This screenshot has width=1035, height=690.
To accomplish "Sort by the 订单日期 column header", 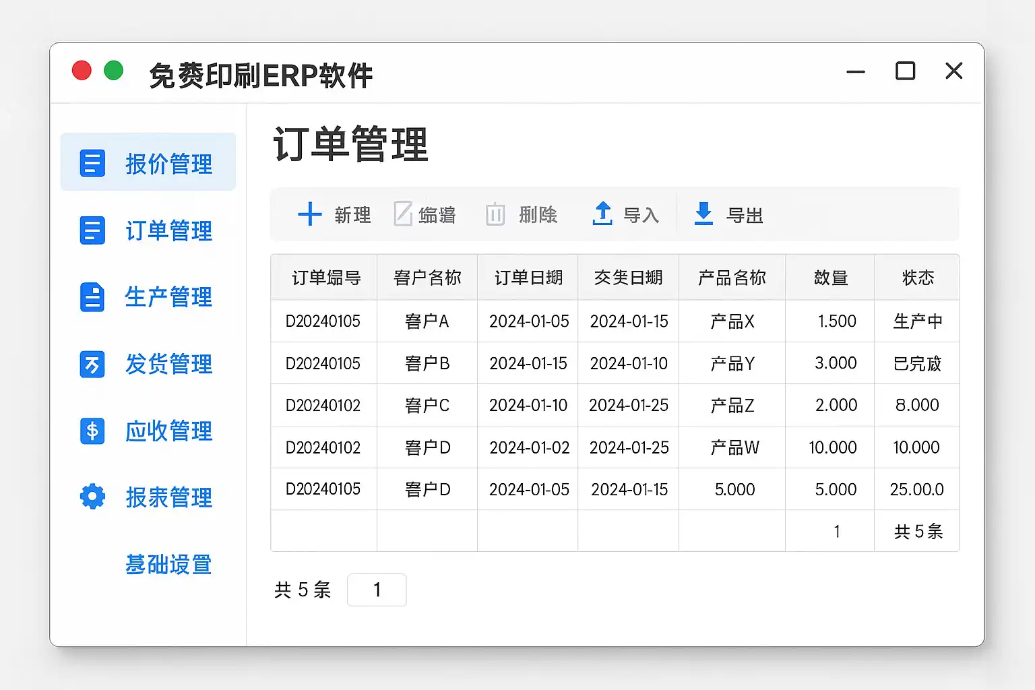I will point(528,278).
